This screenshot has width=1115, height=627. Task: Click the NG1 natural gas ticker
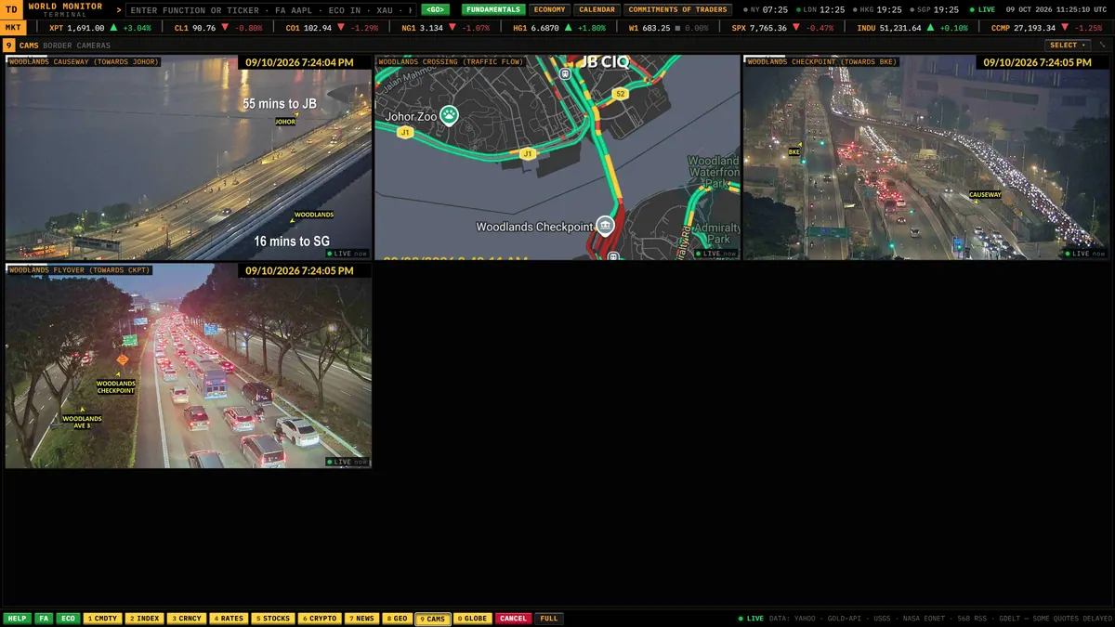coord(445,28)
